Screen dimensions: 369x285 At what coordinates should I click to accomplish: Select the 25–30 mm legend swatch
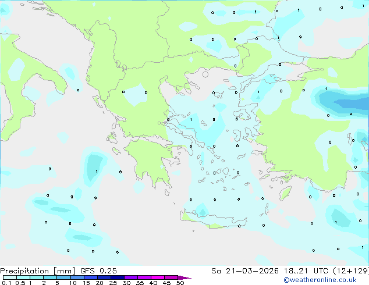[117, 277]
